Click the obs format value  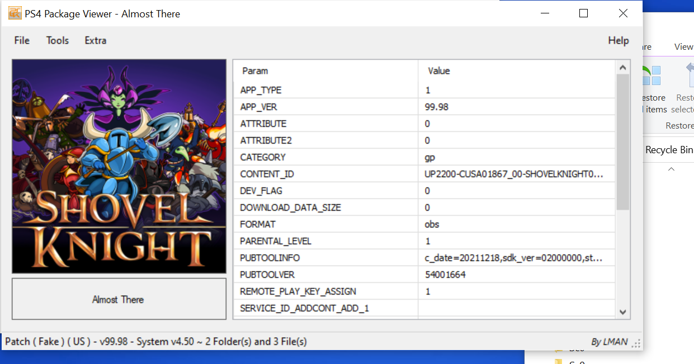click(x=432, y=224)
